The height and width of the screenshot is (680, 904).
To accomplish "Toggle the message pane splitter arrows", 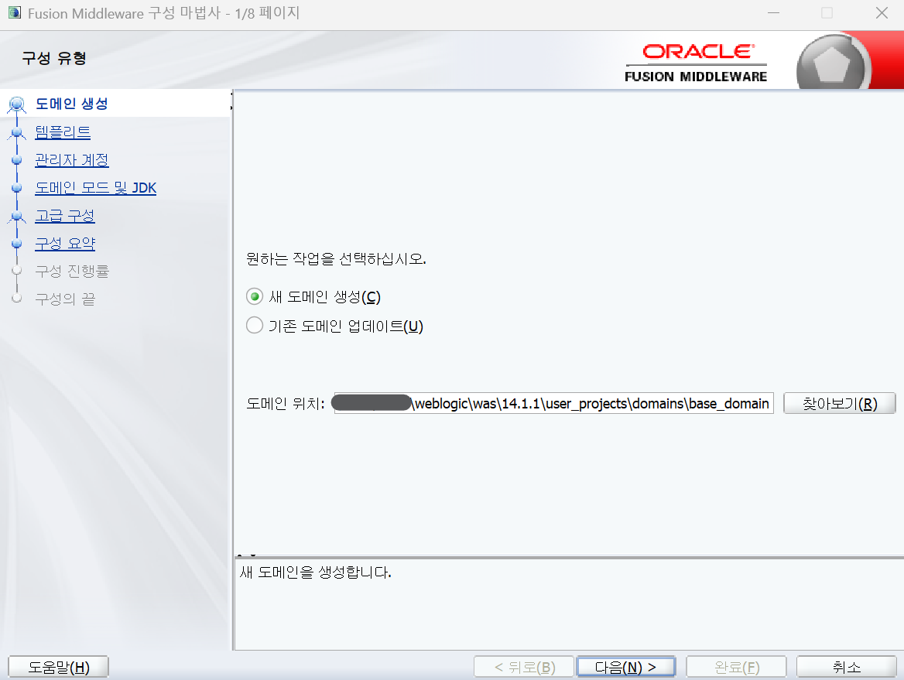I will click(x=246, y=555).
